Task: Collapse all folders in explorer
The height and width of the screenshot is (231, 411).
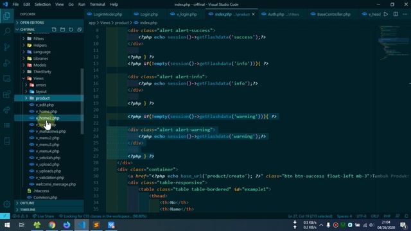Action: [80, 30]
